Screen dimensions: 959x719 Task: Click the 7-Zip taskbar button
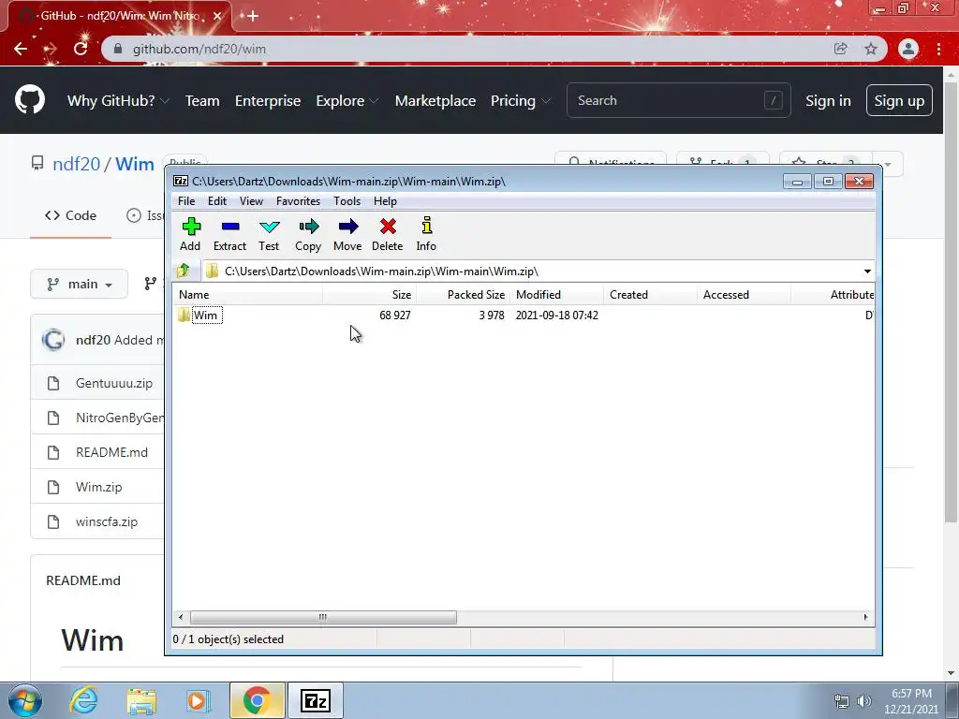coord(316,700)
